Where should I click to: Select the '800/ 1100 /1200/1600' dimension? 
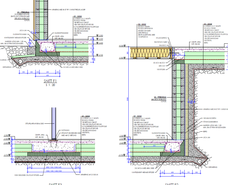click(x=54, y=167)
